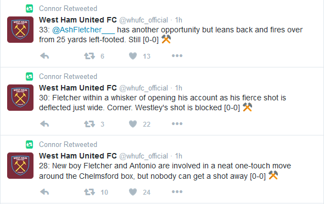Retweet the tweet about firing over from 25 yards
The width and height of the screenshot is (324, 204).
click(90, 56)
